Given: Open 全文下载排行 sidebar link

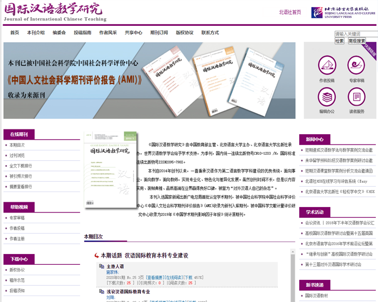Looking at the screenshot, I should pos(21,166).
